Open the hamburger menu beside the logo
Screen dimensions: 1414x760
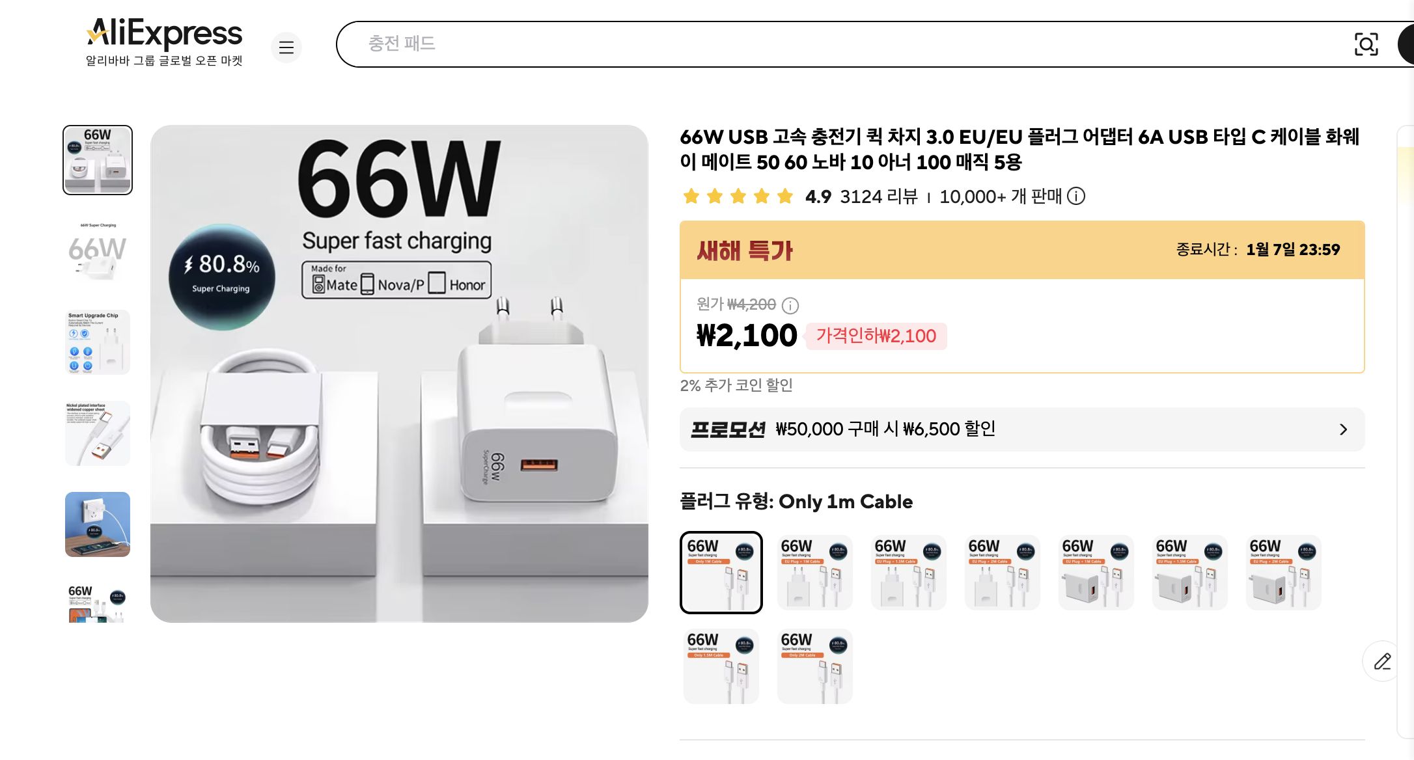286,47
